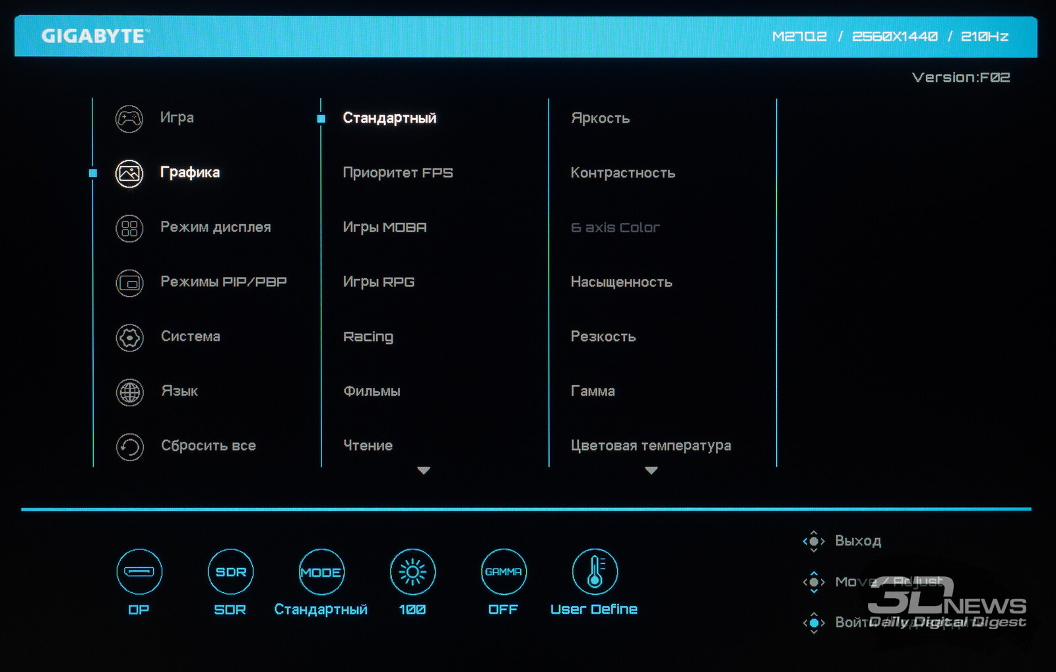Select the Игра gamepad icon
The width and height of the screenshot is (1056, 672).
[129, 119]
